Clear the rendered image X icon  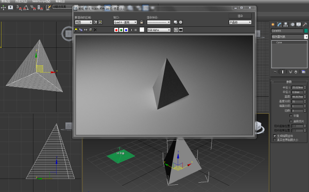pyautogui.click(x=95, y=30)
